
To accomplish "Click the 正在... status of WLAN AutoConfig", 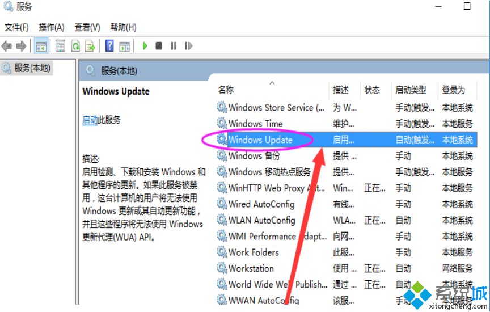I will click(x=375, y=221).
